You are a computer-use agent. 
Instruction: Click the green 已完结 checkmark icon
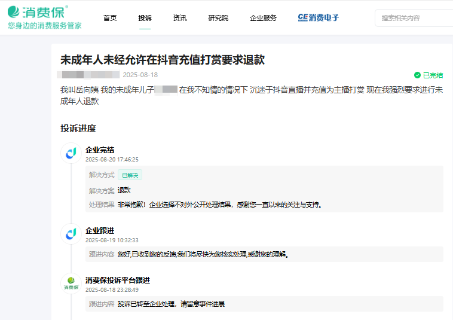click(417, 75)
